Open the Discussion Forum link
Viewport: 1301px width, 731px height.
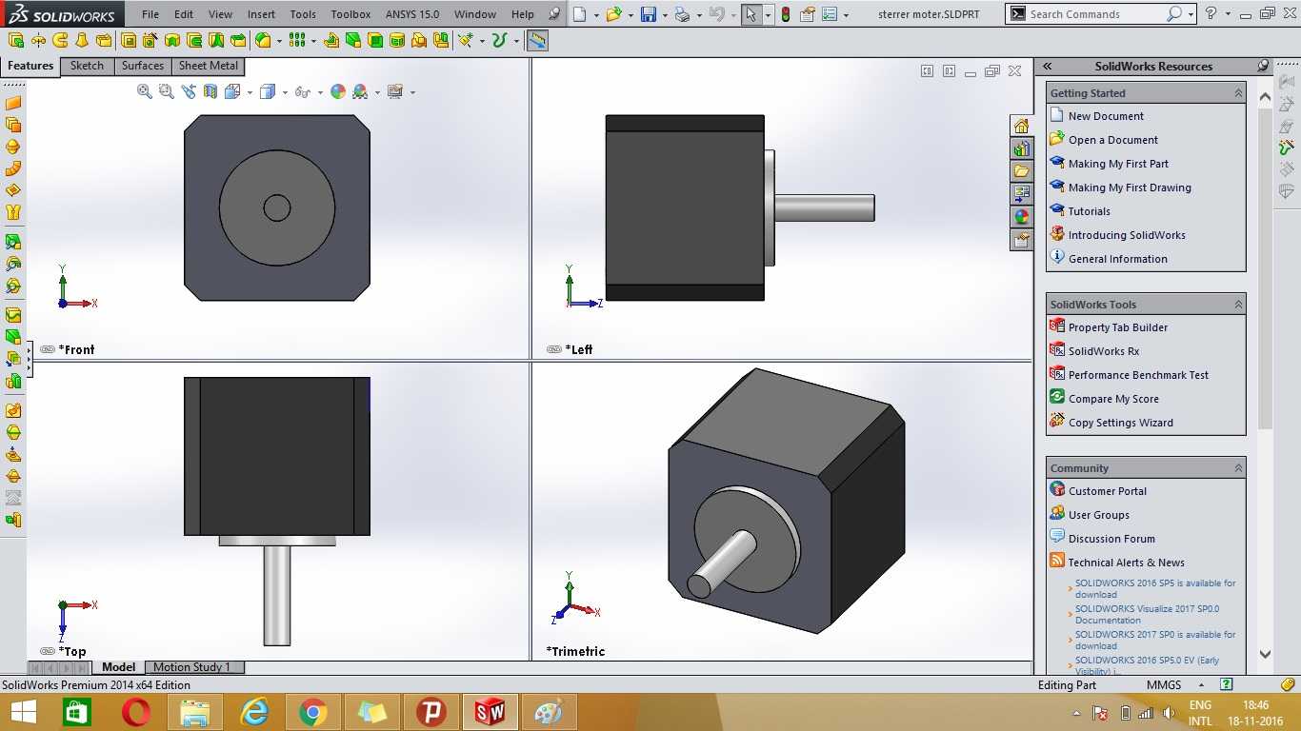1111,539
